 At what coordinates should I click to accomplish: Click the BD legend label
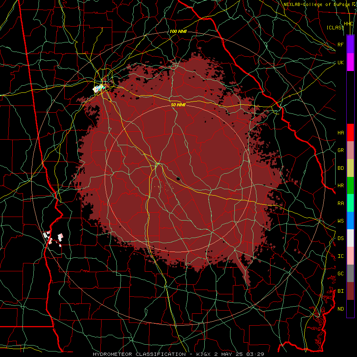341,168
